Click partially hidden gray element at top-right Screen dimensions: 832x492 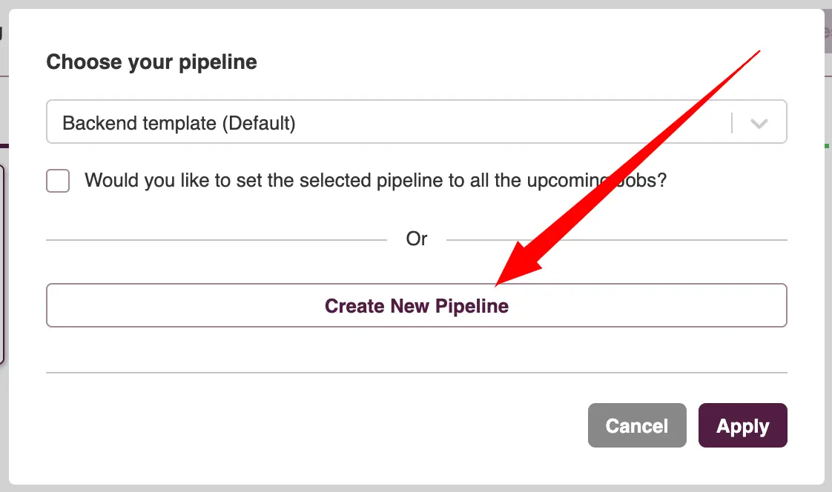click(x=828, y=33)
